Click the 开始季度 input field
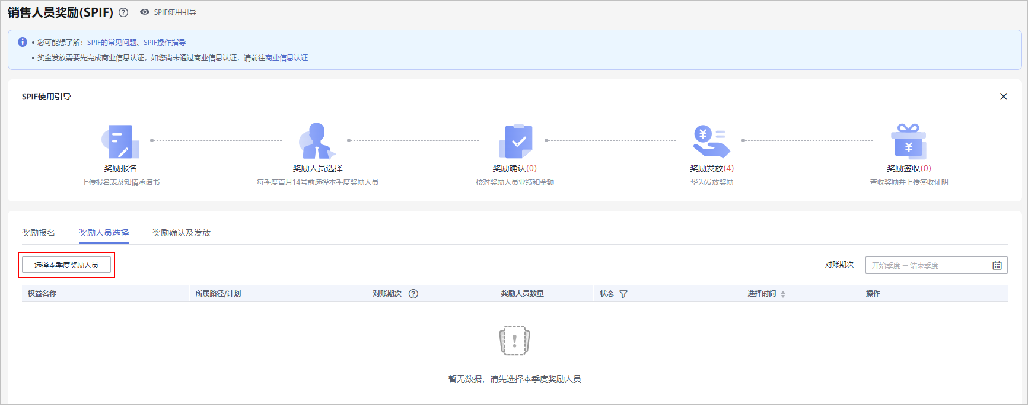Viewport: 1028px width, 405px height. click(x=886, y=265)
